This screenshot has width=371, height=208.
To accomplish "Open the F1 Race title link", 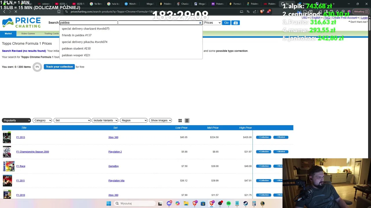I will coord(21,166).
